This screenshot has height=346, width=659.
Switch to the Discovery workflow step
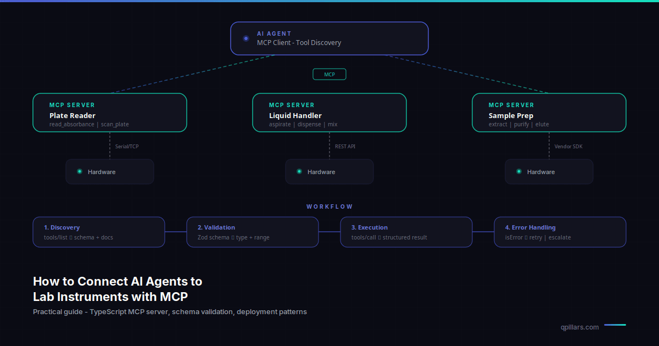(x=99, y=232)
